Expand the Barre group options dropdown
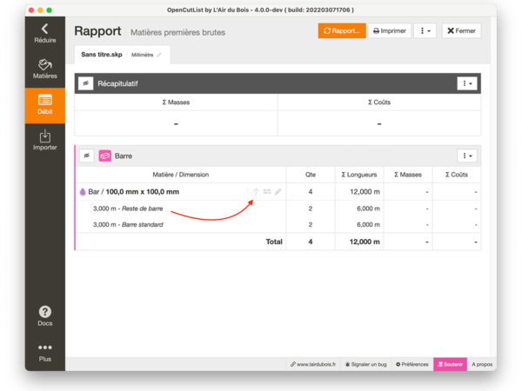The width and height of the screenshot is (522, 391). click(x=467, y=156)
